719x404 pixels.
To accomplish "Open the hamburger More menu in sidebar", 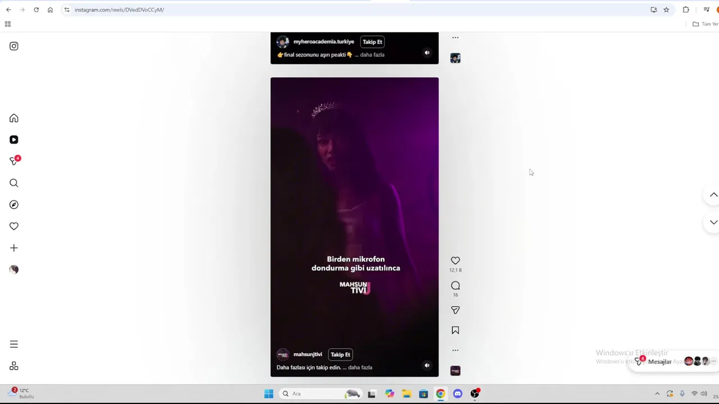I will (13, 345).
